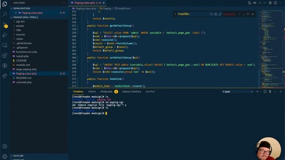
Task: Switch to the Output panel tab
Action: click(x=151, y=92)
